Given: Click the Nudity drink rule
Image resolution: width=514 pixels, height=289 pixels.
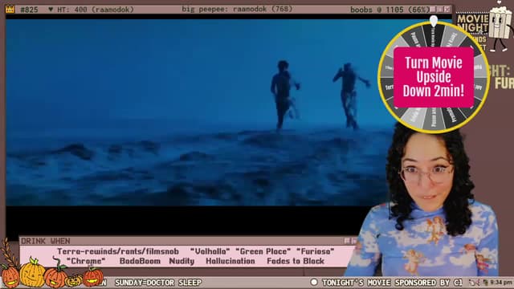Looking at the screenshot, I should tap(182, 261).
